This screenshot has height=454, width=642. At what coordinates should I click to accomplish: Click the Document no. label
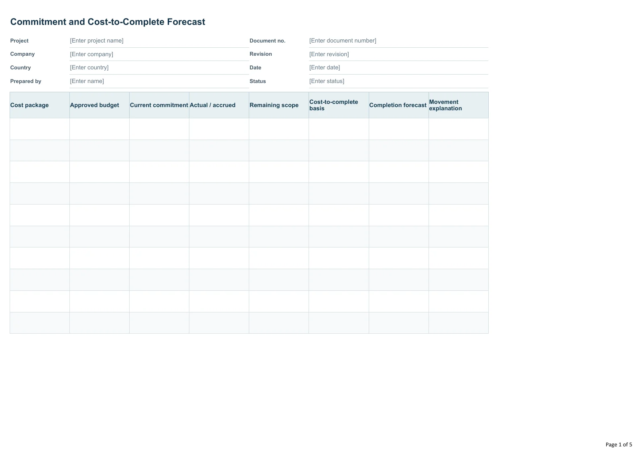click(267, 41)
